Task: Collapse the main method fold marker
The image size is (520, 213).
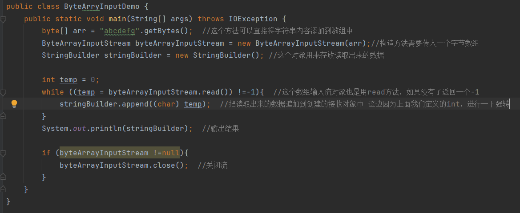Action: [3, 19]
